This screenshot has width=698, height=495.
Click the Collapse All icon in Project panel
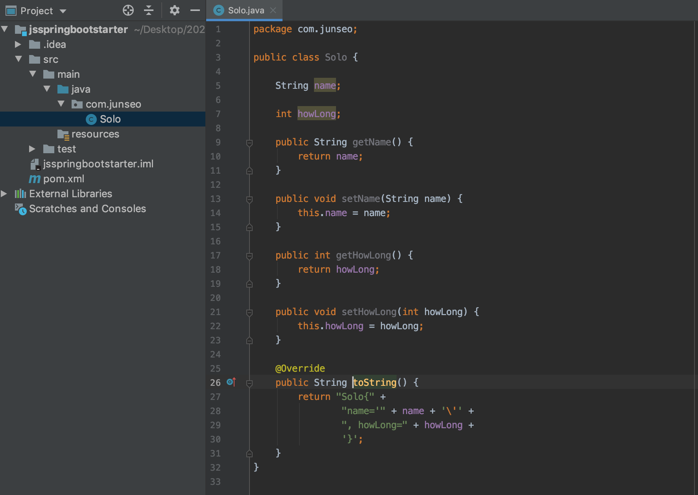click(149, 10)
